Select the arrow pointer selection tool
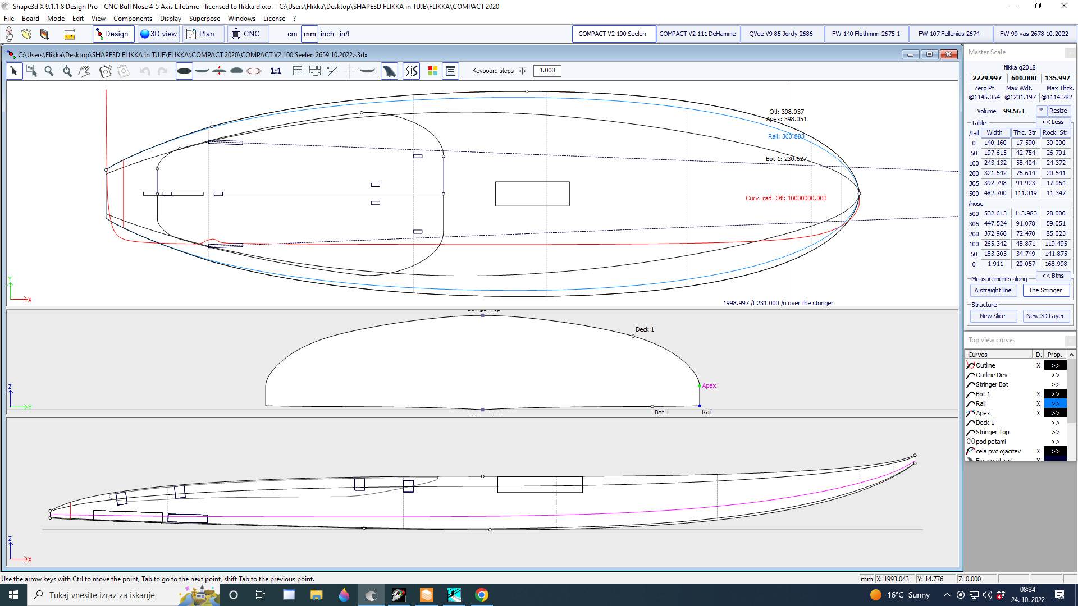The image size is (1078, 606). pyautogui.click(x=14, y=71)
